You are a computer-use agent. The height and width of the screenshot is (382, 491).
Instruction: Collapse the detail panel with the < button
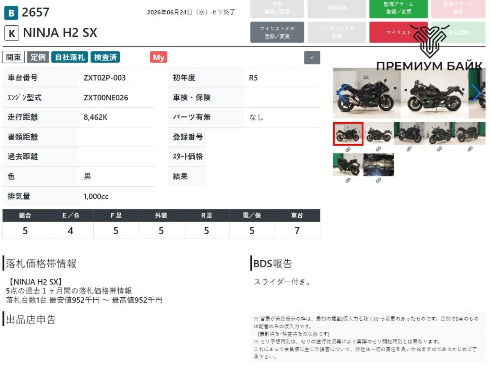312,58
